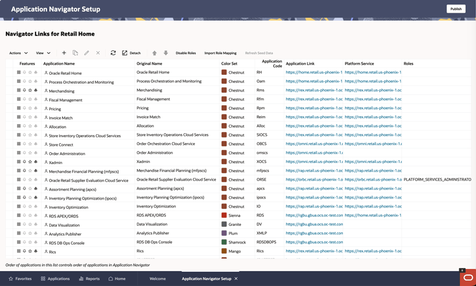
Task: Click the Application Name column header
Action: tap(59, 63)
